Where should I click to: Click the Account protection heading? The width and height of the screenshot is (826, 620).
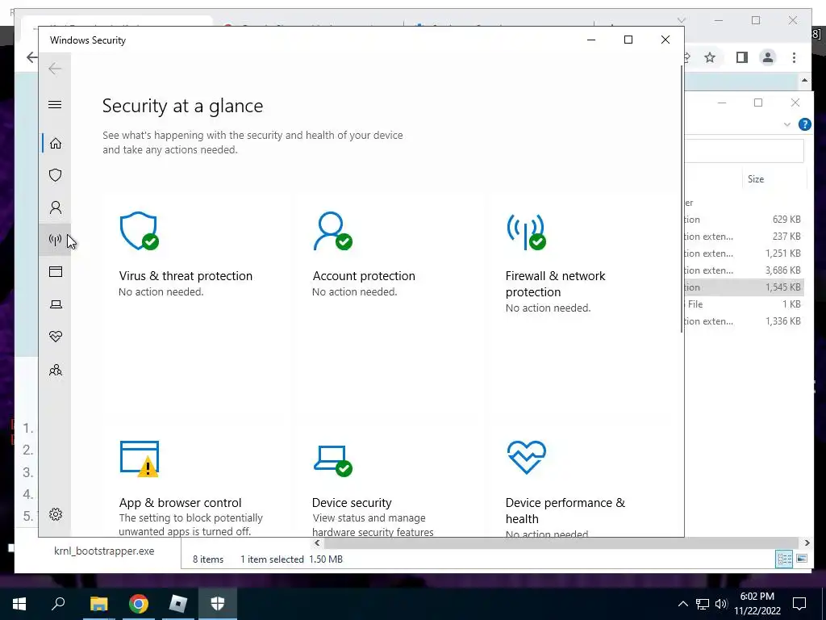pyautogui.click(x=364, y=276)
